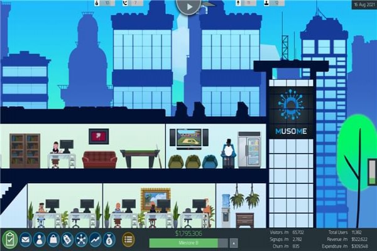The width and height of the screenshot is (377, 251).
Task: Select the blue beanbag chair
Action: click(x=210, y=161)
